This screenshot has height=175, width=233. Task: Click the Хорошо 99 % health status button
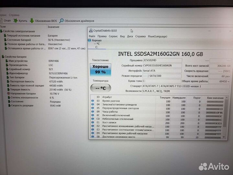[x=100, y=70]
